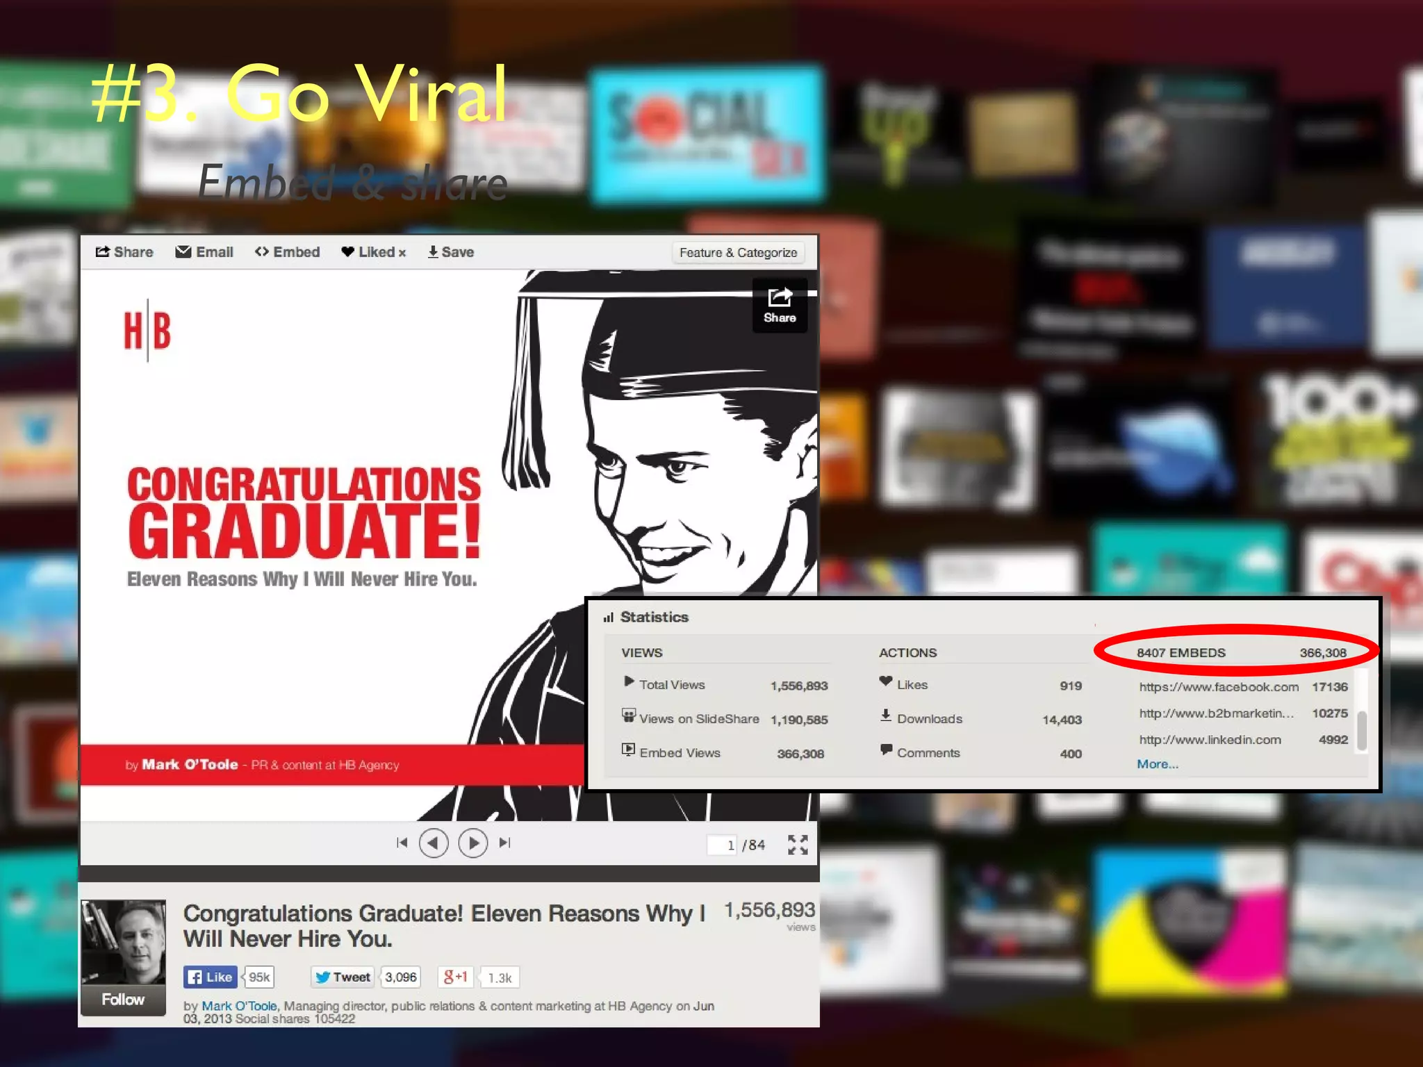This screenshot has width=1423, height=1067.
Task: Click the Email option in the toolbar
Action: (x=204, y=252)
